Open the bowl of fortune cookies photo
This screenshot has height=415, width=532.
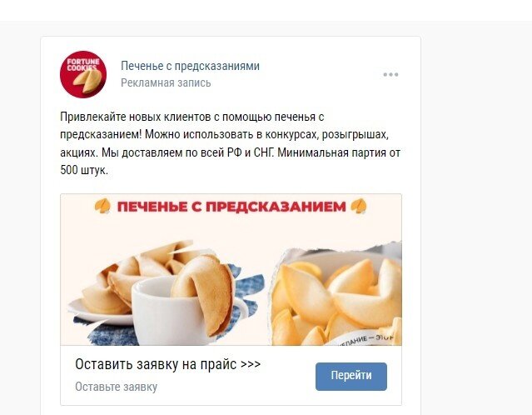pyautogui.click(x=336, y=294)
